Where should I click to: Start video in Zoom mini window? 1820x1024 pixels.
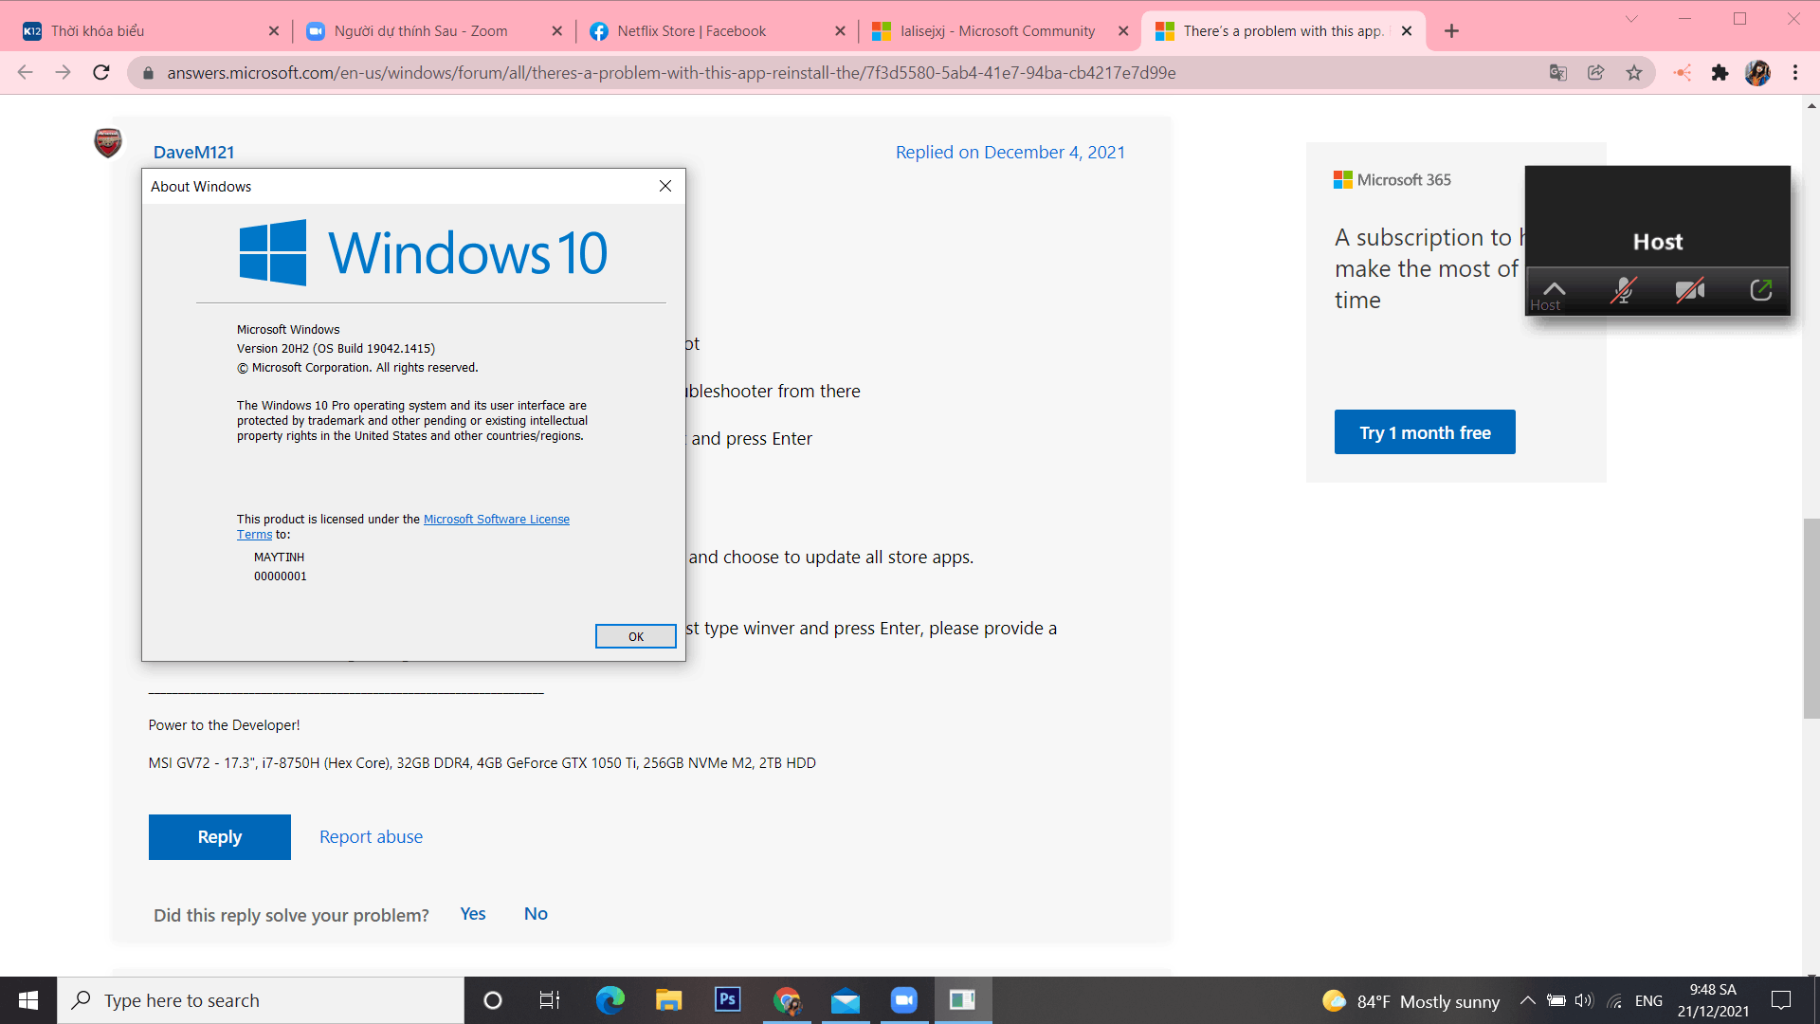click(x=1689, y=290)
